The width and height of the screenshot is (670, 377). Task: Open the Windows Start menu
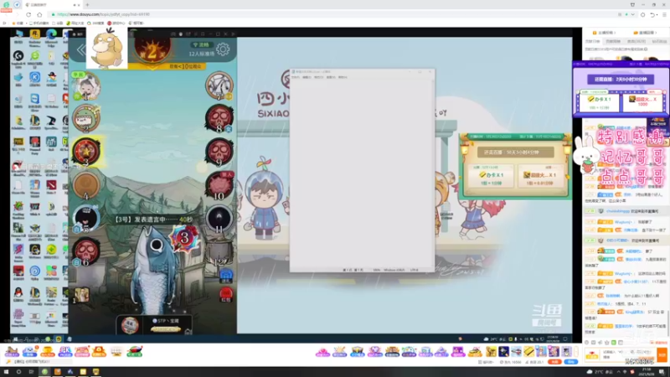pos(6,372)
